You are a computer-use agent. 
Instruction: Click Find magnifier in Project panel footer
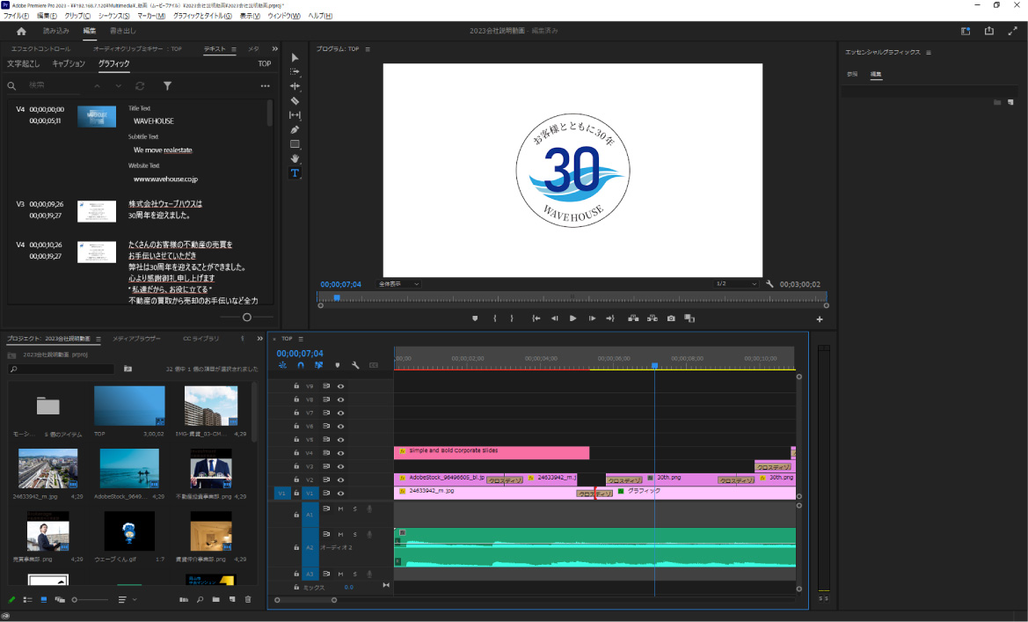click(x=200, y=600)
